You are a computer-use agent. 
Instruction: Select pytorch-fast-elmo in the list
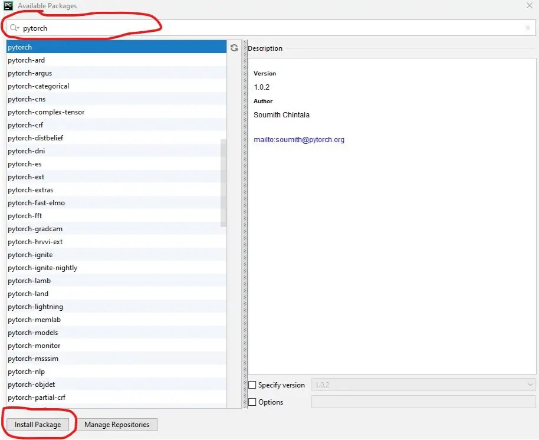pos(37,203)
